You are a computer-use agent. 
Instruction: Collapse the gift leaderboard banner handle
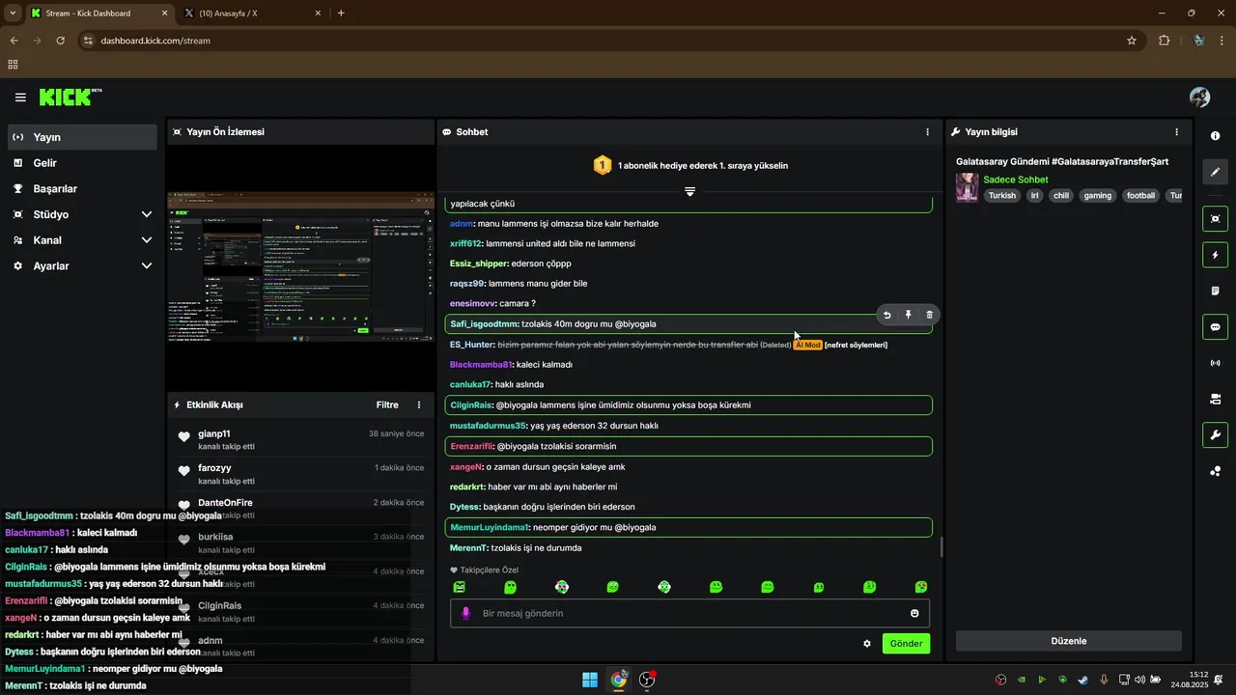point(689,191)
